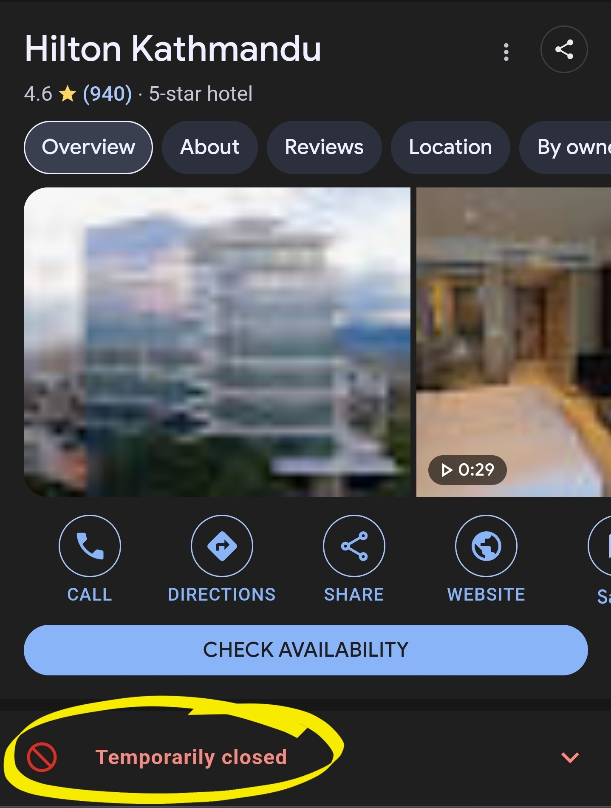Image resolution: width=611 pixels, height=808 pixels.
Task: Tap the partially visible Save icon
Action: coord(600,546)
